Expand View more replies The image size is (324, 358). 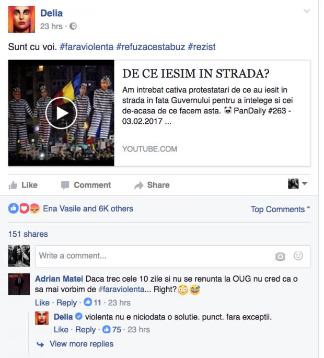click(82, 344)
